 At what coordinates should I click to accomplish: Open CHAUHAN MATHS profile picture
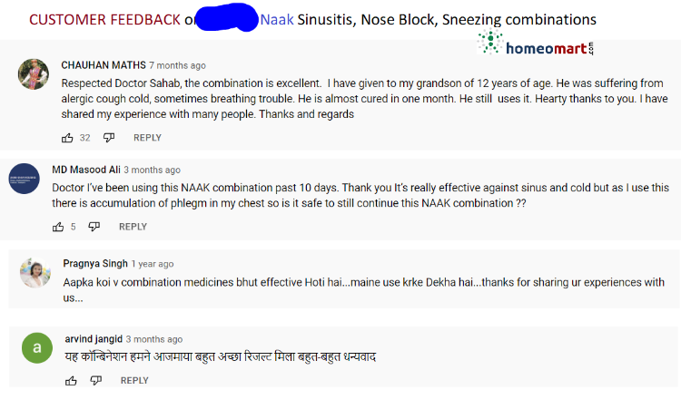[34, 74]
